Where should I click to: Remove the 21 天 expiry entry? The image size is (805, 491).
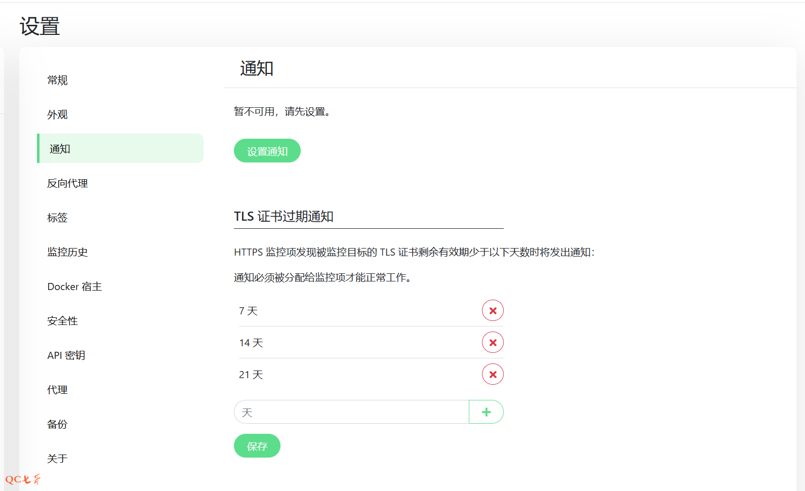493,375
